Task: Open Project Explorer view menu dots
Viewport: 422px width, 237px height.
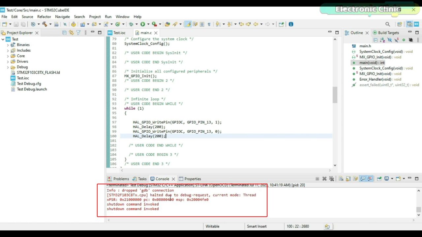Action: click(x=85, y=33)
